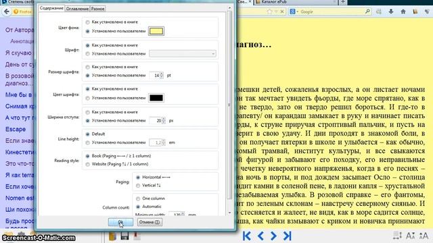Open 'Аннотаци' sub-item in contents sidebar
Screen dimensions: 433x243
coord(22,41)
